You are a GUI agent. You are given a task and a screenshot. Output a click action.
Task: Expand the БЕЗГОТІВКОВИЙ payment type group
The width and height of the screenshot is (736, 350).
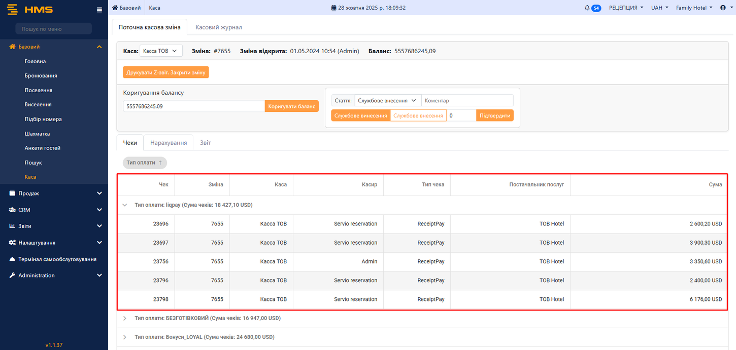pos(125,318)
